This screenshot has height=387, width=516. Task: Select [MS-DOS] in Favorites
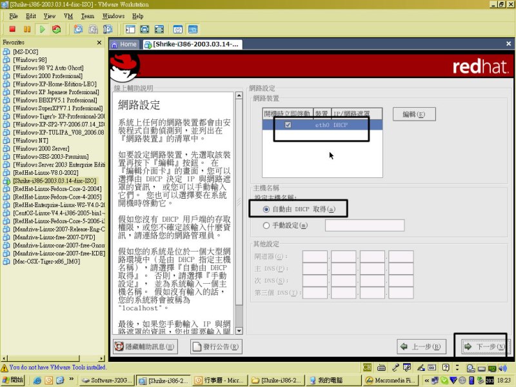click(26, 52)
